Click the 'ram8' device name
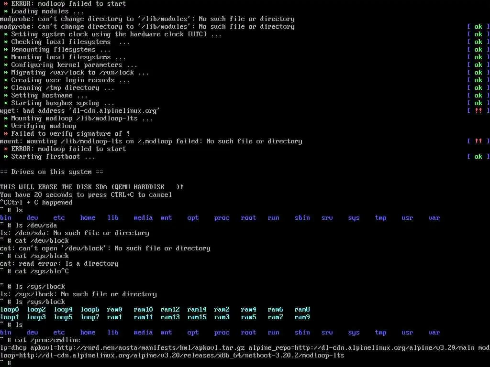Screen dimensions: 490x367 302,310
